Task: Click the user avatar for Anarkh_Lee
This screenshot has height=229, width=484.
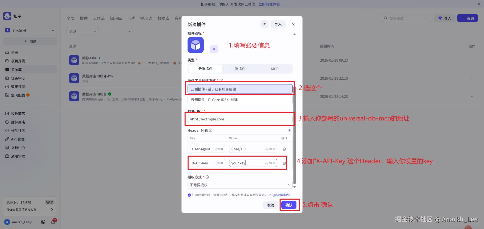Action: coord(7,222)
